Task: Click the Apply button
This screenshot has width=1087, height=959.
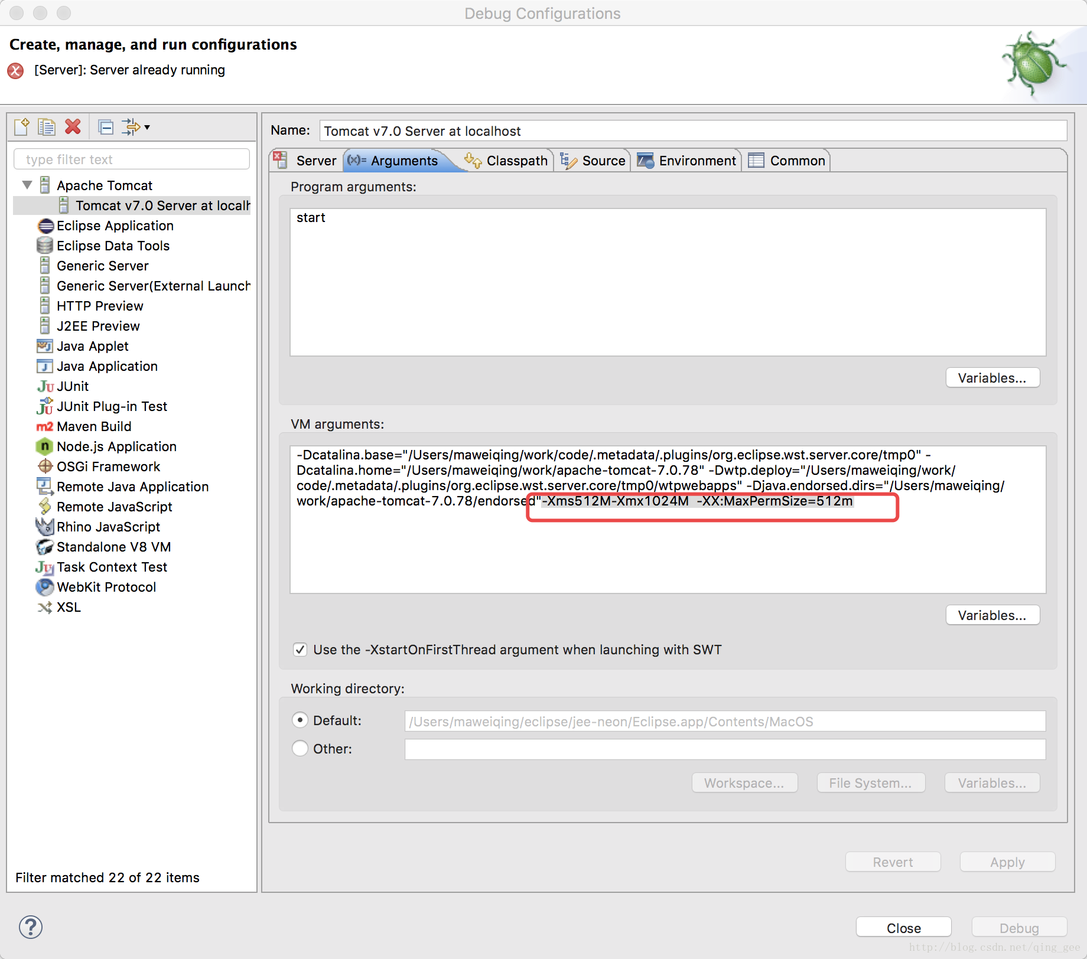Action: 1008,862
